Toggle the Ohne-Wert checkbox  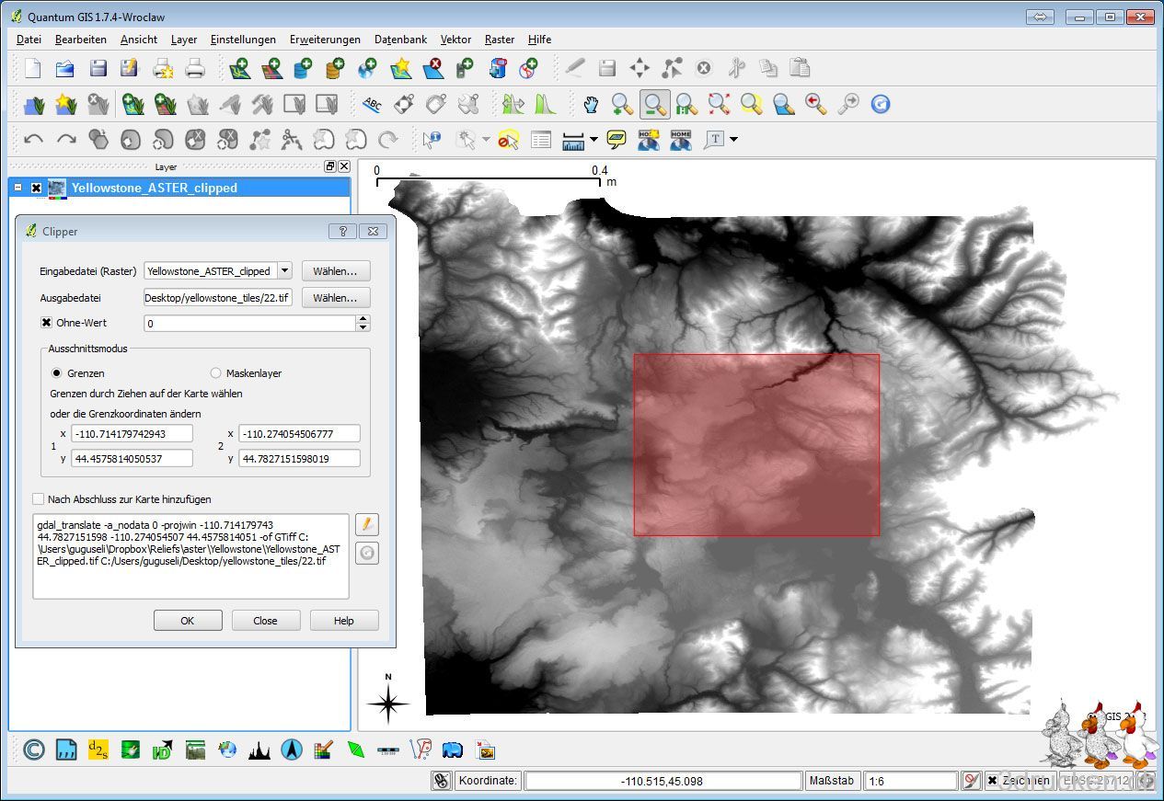tap(46, 323)
